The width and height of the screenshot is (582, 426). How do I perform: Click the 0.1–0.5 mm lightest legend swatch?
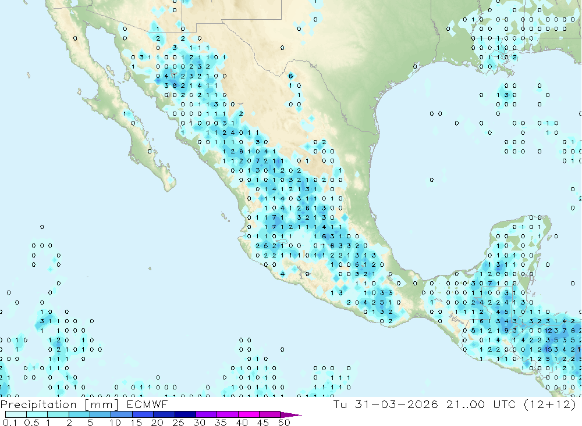(x=16, y=414)
